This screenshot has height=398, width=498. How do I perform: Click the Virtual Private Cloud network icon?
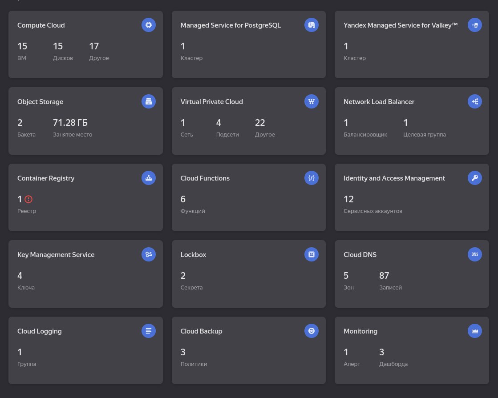tap(312, 101)
